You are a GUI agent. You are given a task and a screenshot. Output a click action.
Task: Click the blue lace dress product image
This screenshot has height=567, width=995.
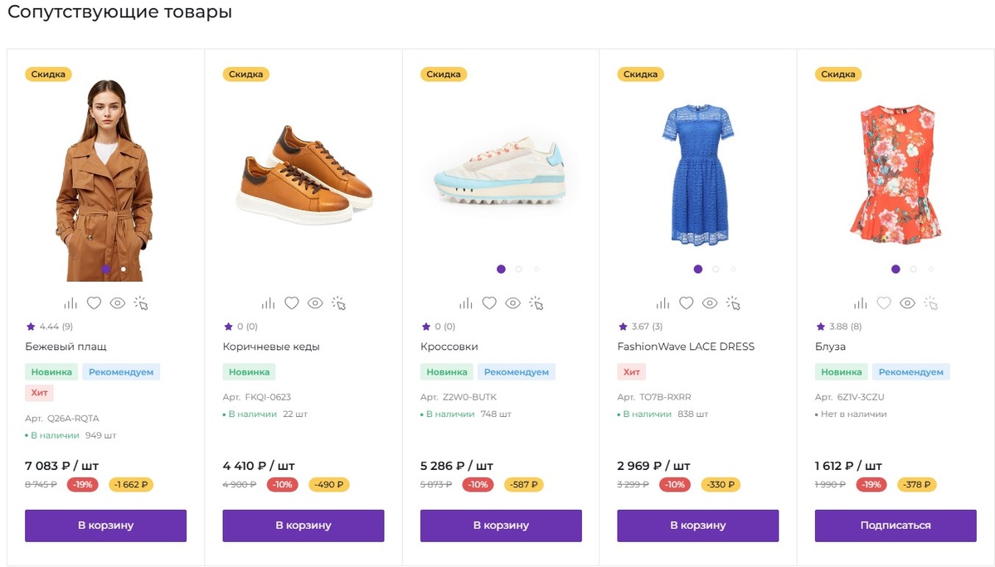click(697, 174)
